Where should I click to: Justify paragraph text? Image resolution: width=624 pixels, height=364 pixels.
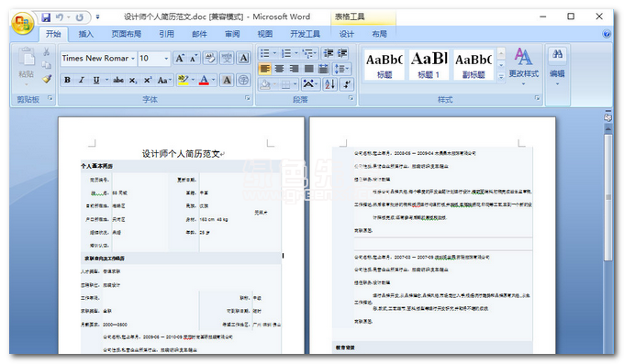tap(309, 69)
